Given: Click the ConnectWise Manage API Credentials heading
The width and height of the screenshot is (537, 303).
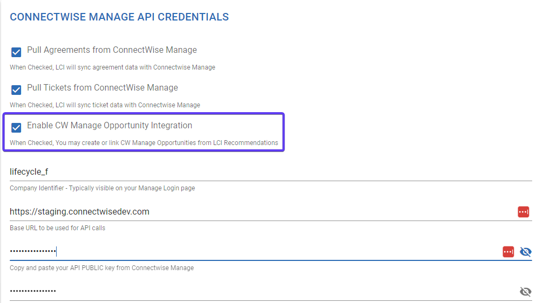Looking at the screenshot, I should (x=119, y=17).
